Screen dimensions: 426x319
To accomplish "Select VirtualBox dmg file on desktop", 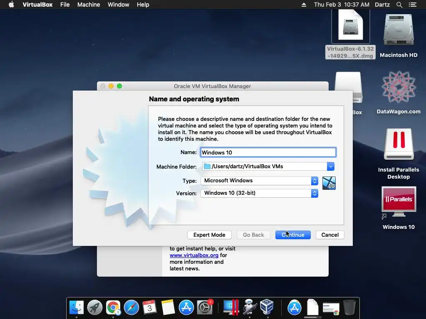I will pyautogui.click(x=350, y=34).
